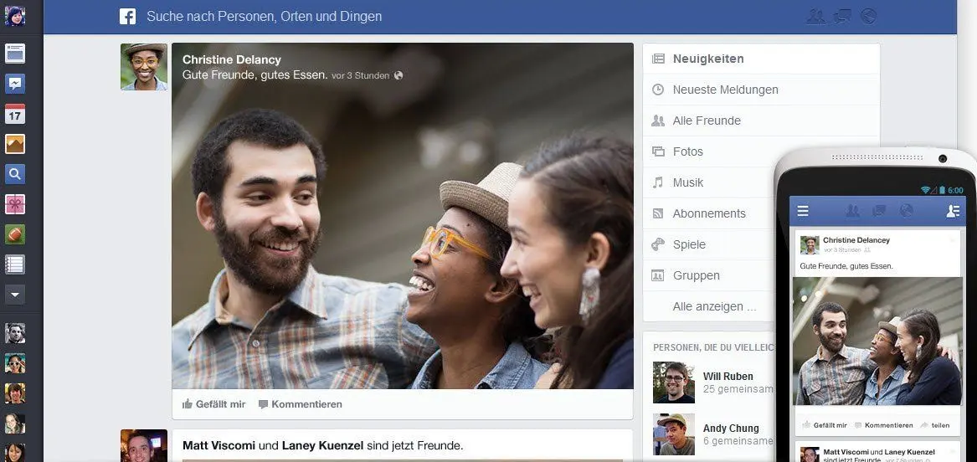Open the Messenger icon in left sidebar
The height and width of the screenshot is (462, 977).
[x=15, y=84]
